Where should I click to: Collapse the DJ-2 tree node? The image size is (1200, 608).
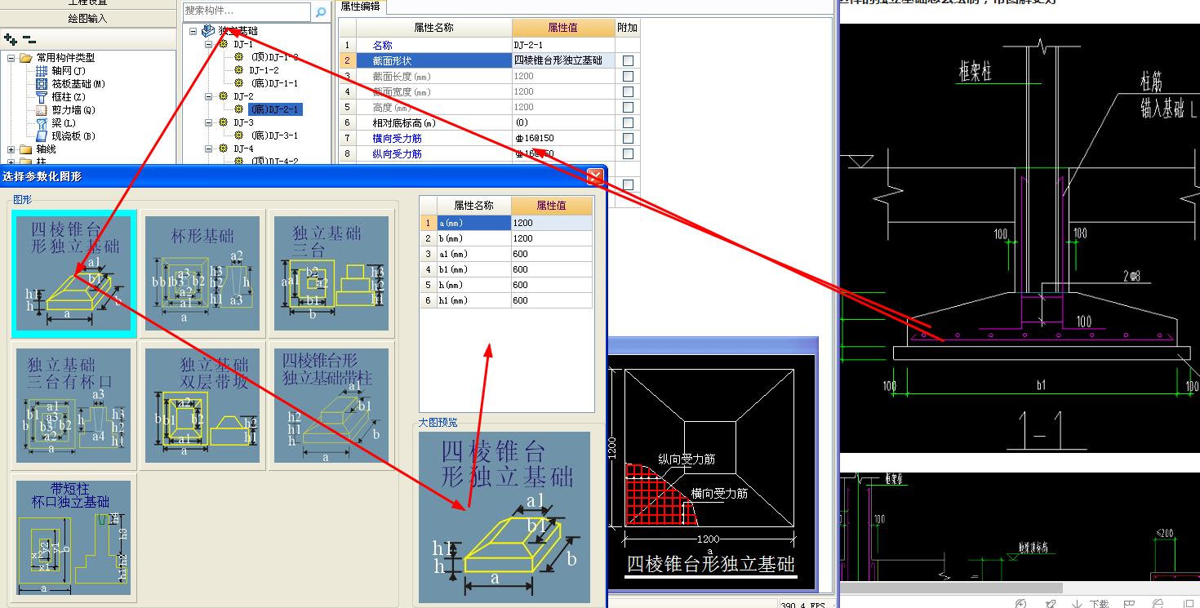pyautogui.click(x=209, y=96)
